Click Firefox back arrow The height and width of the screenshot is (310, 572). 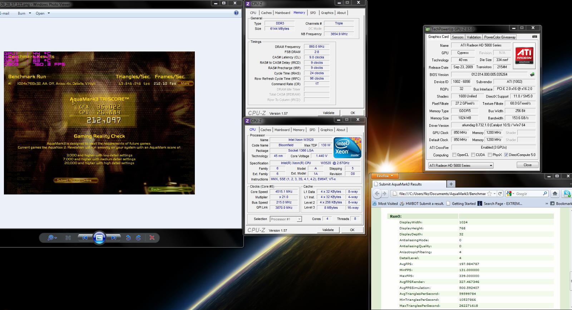(x=377, y=194)
